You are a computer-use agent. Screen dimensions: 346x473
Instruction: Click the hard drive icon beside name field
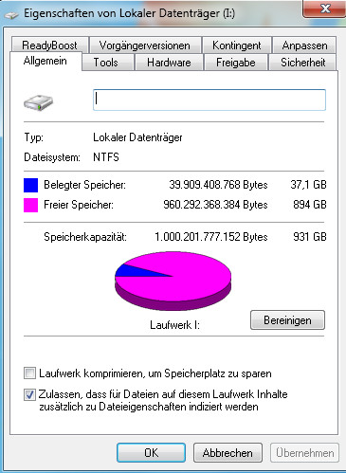click(x=38, y=102)
